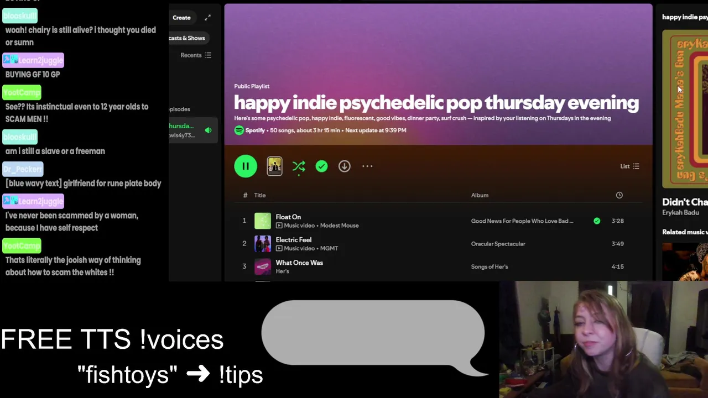
Task: Click the Didn't Cha song title in right panel
Action: click(x=685, y=202)
